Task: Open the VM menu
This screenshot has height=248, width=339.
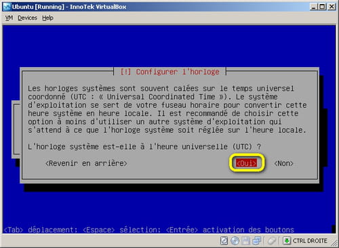Action: pyautogui.click(x=9, y=18)
